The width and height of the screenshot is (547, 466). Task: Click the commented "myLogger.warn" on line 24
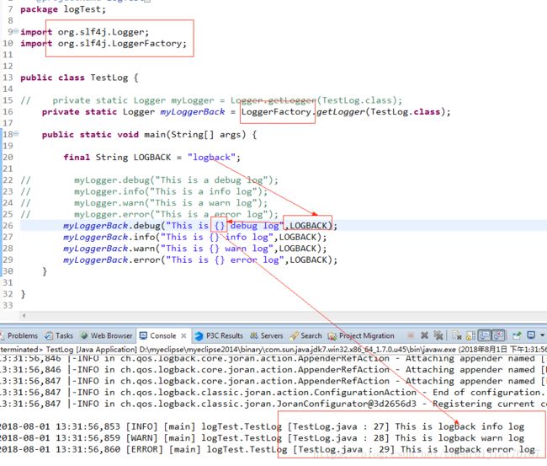point(109,203)
